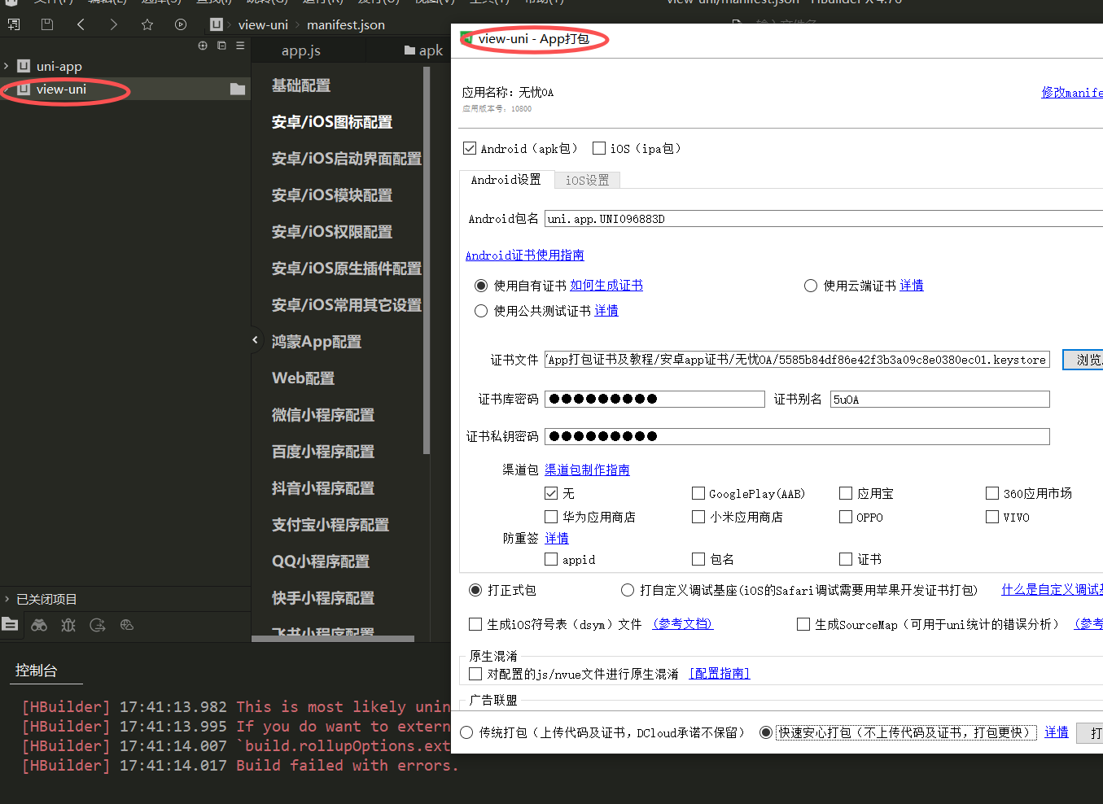The height and width of the screenshot is (804, 1103).
Task: Switch to the iOS设置 tab
Action: click(x=587, y=180)
